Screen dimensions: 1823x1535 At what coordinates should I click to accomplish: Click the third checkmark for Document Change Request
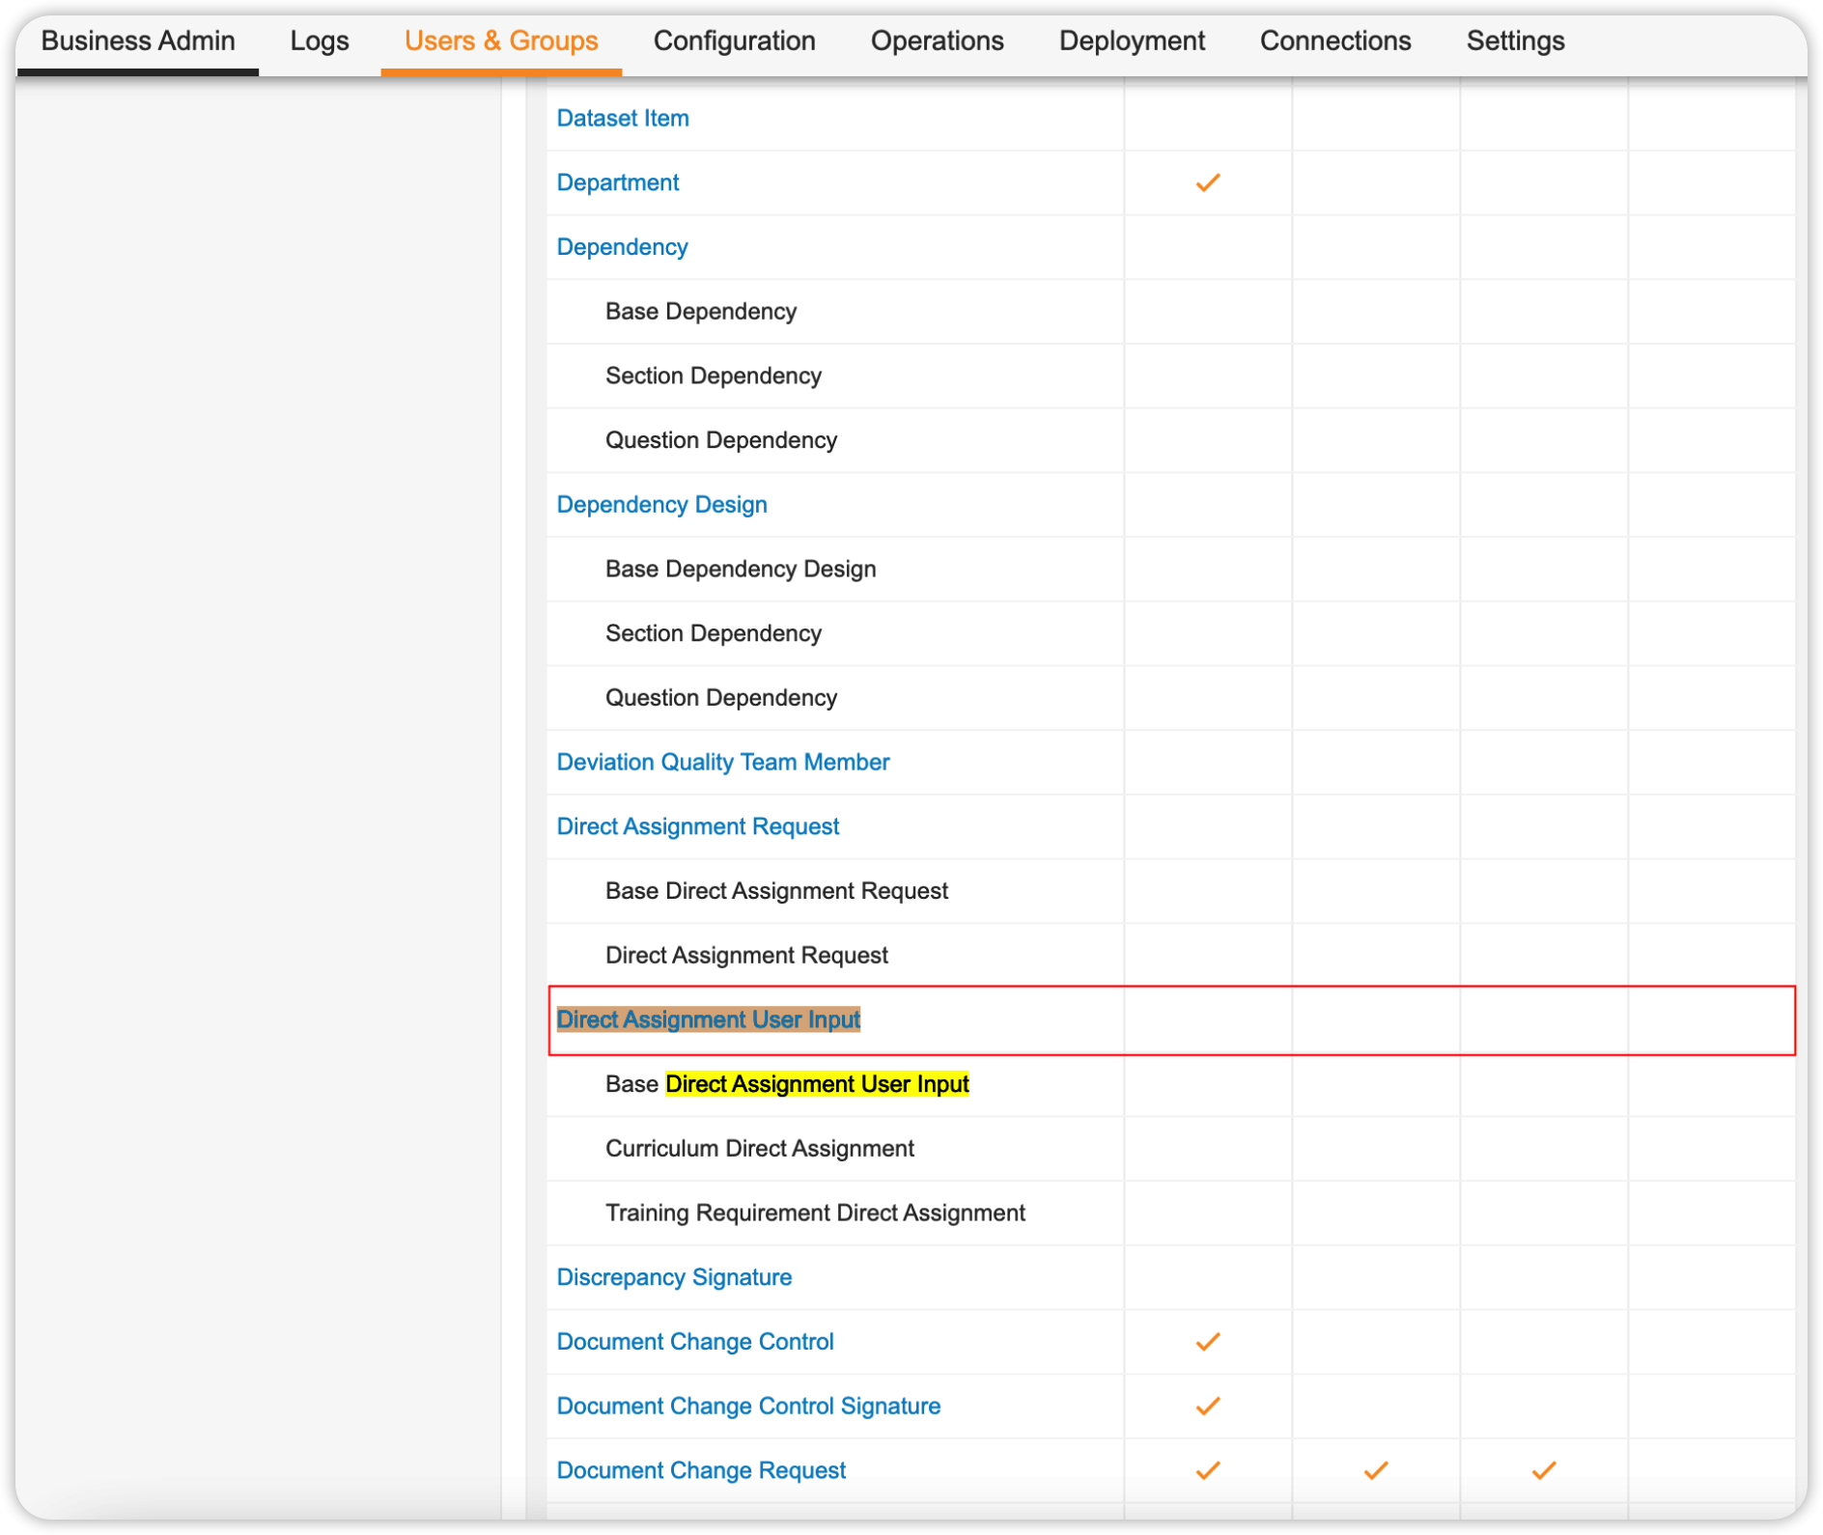[1543, 1470]
